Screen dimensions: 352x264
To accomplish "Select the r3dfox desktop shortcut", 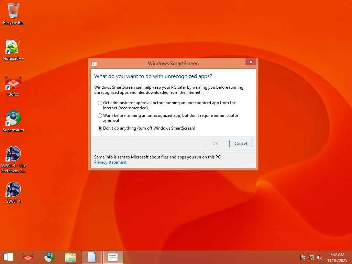I will pos(13,86).
